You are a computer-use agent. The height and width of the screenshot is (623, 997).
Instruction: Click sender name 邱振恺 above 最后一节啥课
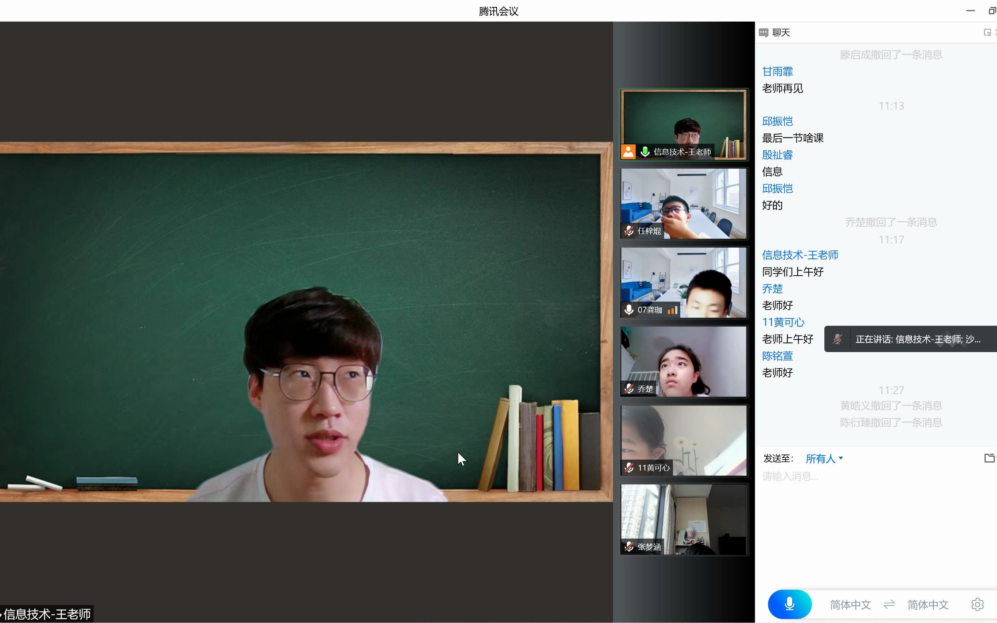click(777, 121)
